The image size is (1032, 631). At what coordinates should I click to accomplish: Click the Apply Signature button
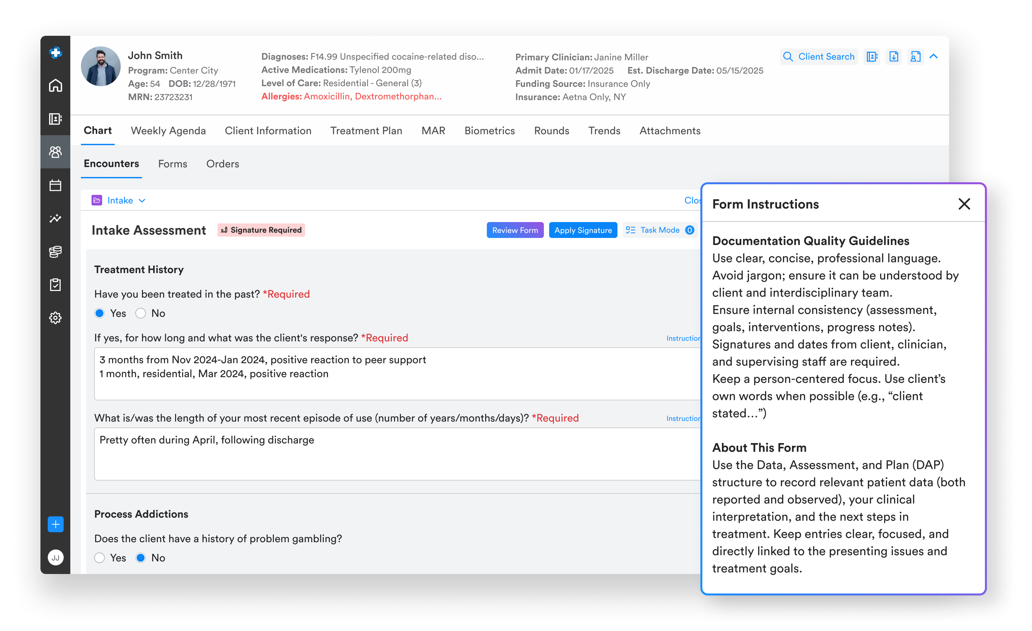583,230
